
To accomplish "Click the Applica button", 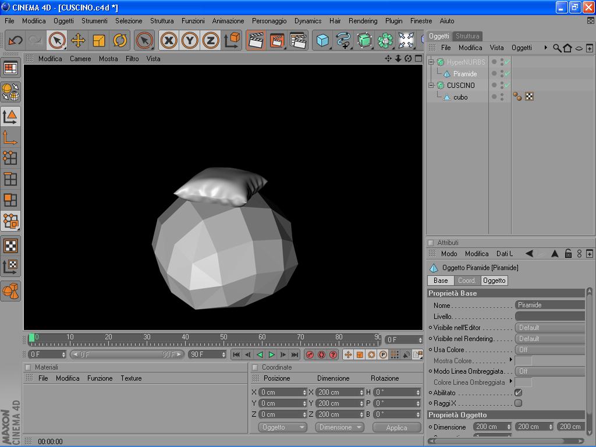I will pyautogui.click(x=396, y=427).
